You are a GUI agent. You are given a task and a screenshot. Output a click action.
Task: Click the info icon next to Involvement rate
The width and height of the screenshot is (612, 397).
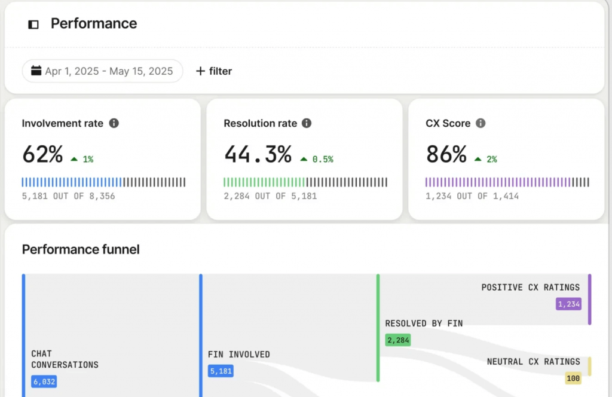click(x=115, y=123)
